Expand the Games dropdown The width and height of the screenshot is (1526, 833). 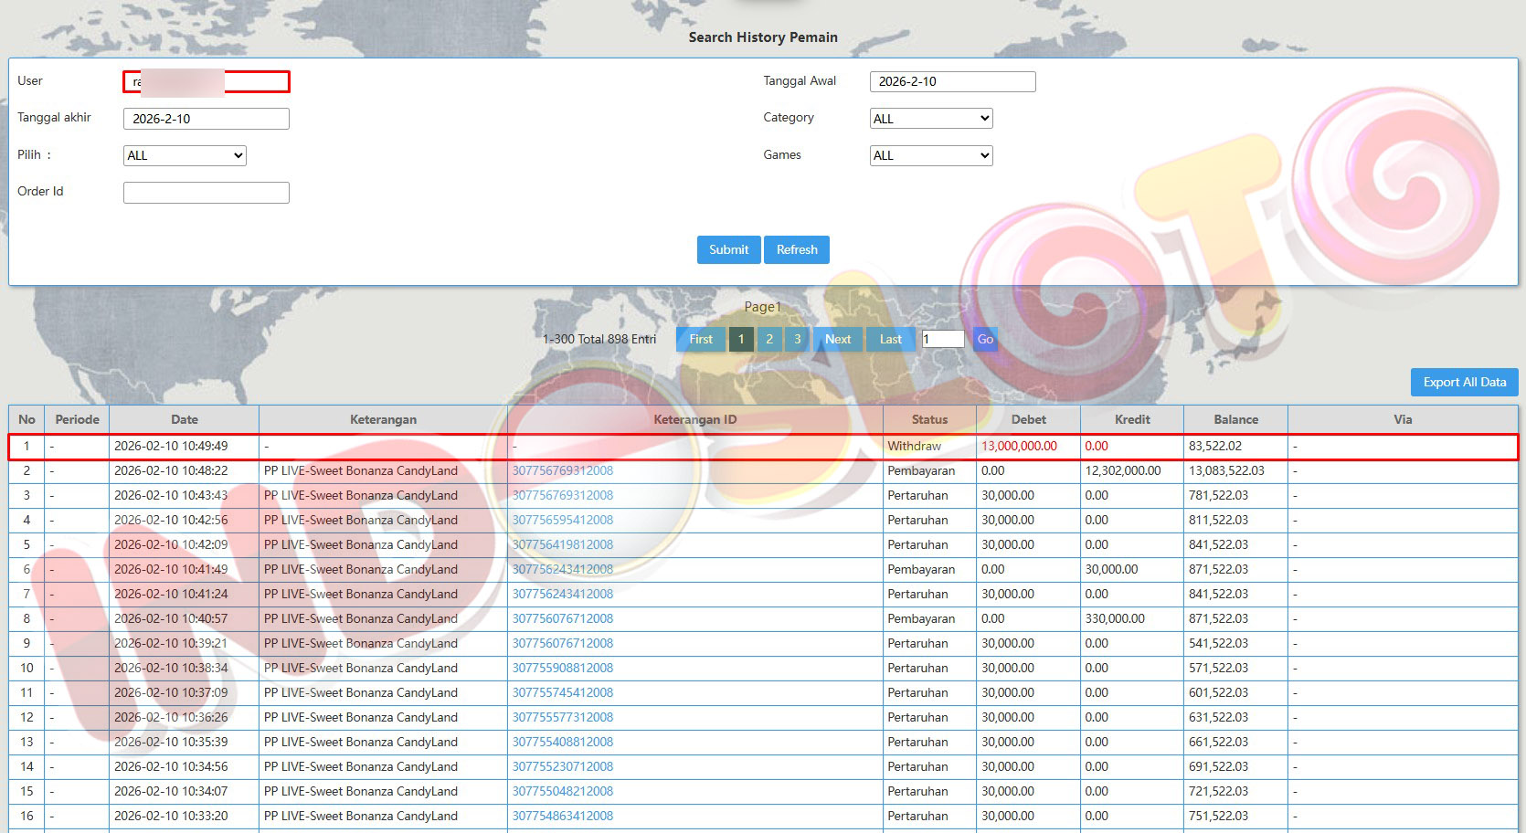pyautogui.click(x=930, y=155)
